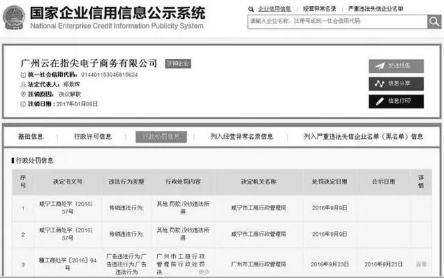444x279 pixels.
Task: Open the 企业信用信息 link
Action: pyautogui.click(x=274, y=9)
